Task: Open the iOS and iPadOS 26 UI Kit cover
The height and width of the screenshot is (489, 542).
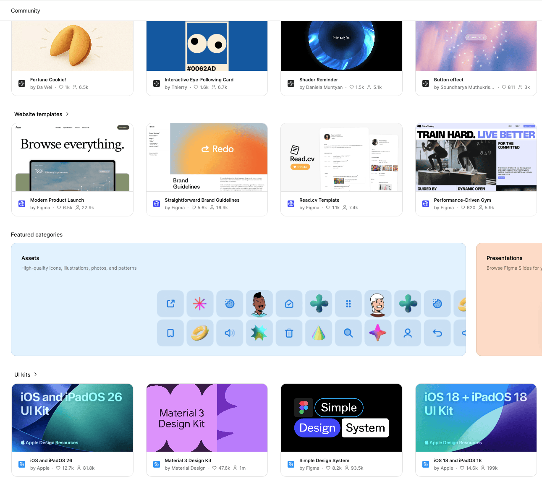Action: (72, 418)
